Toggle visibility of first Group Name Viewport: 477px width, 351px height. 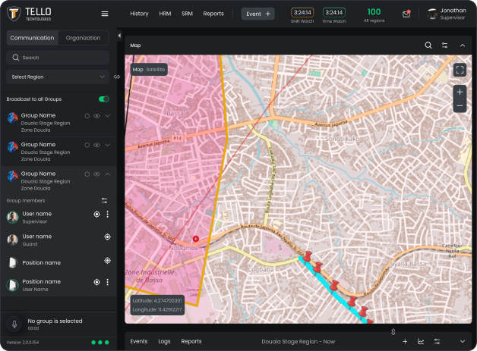point(96,116)
